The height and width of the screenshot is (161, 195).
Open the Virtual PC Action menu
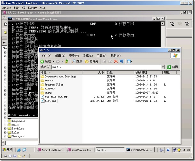coord(6,8)
